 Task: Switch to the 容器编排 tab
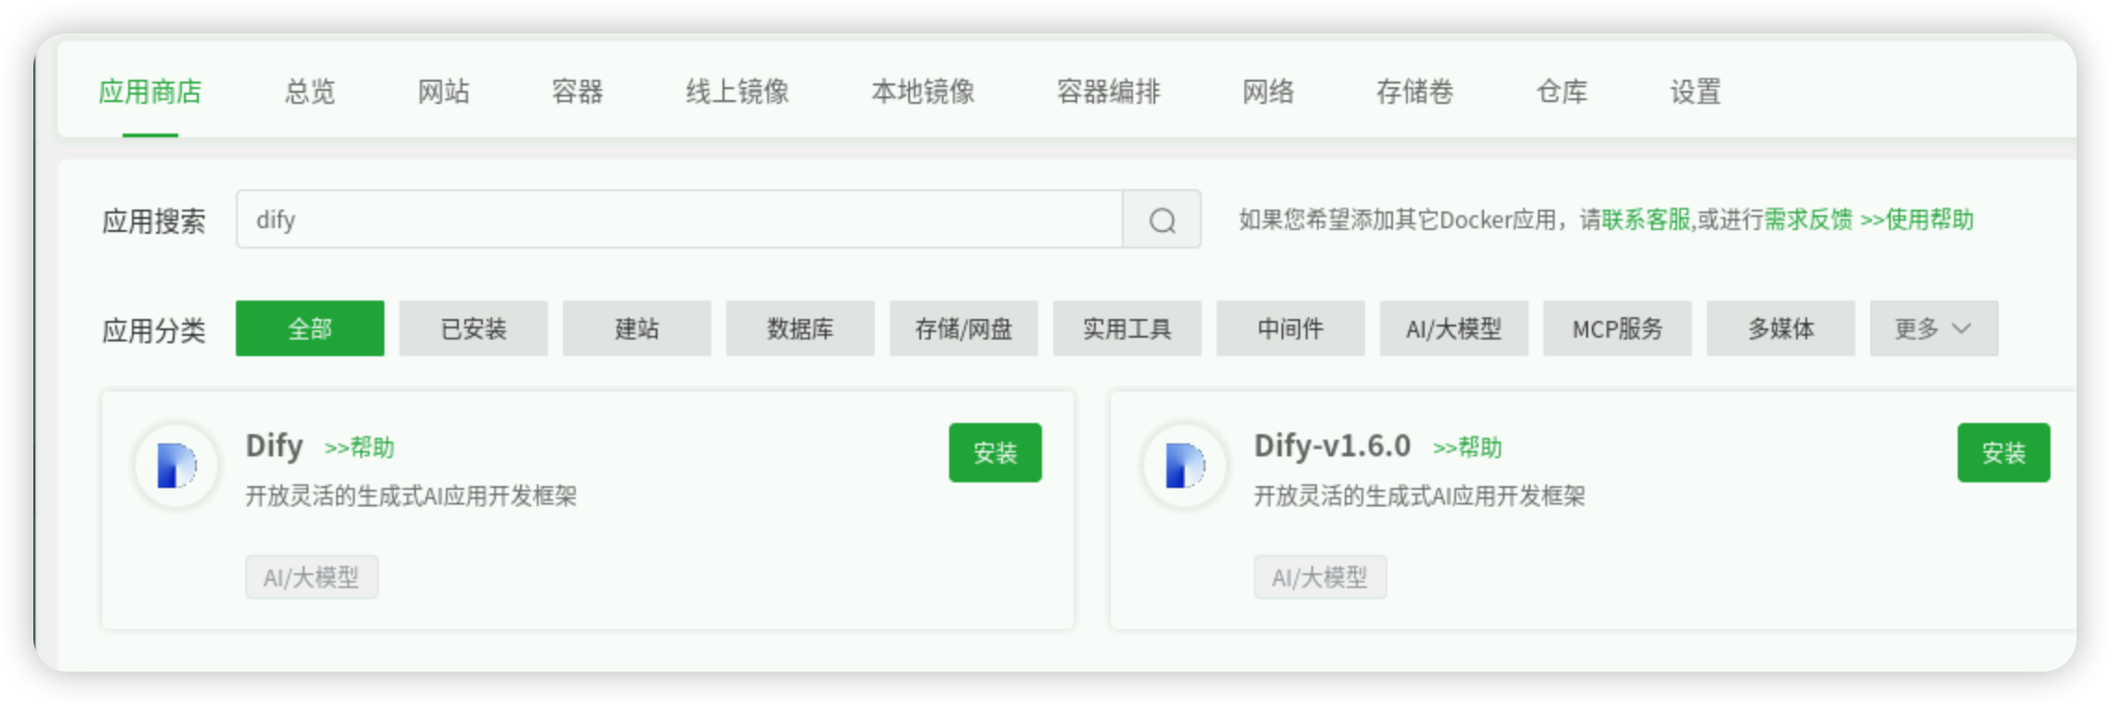tap(1109, 92)
